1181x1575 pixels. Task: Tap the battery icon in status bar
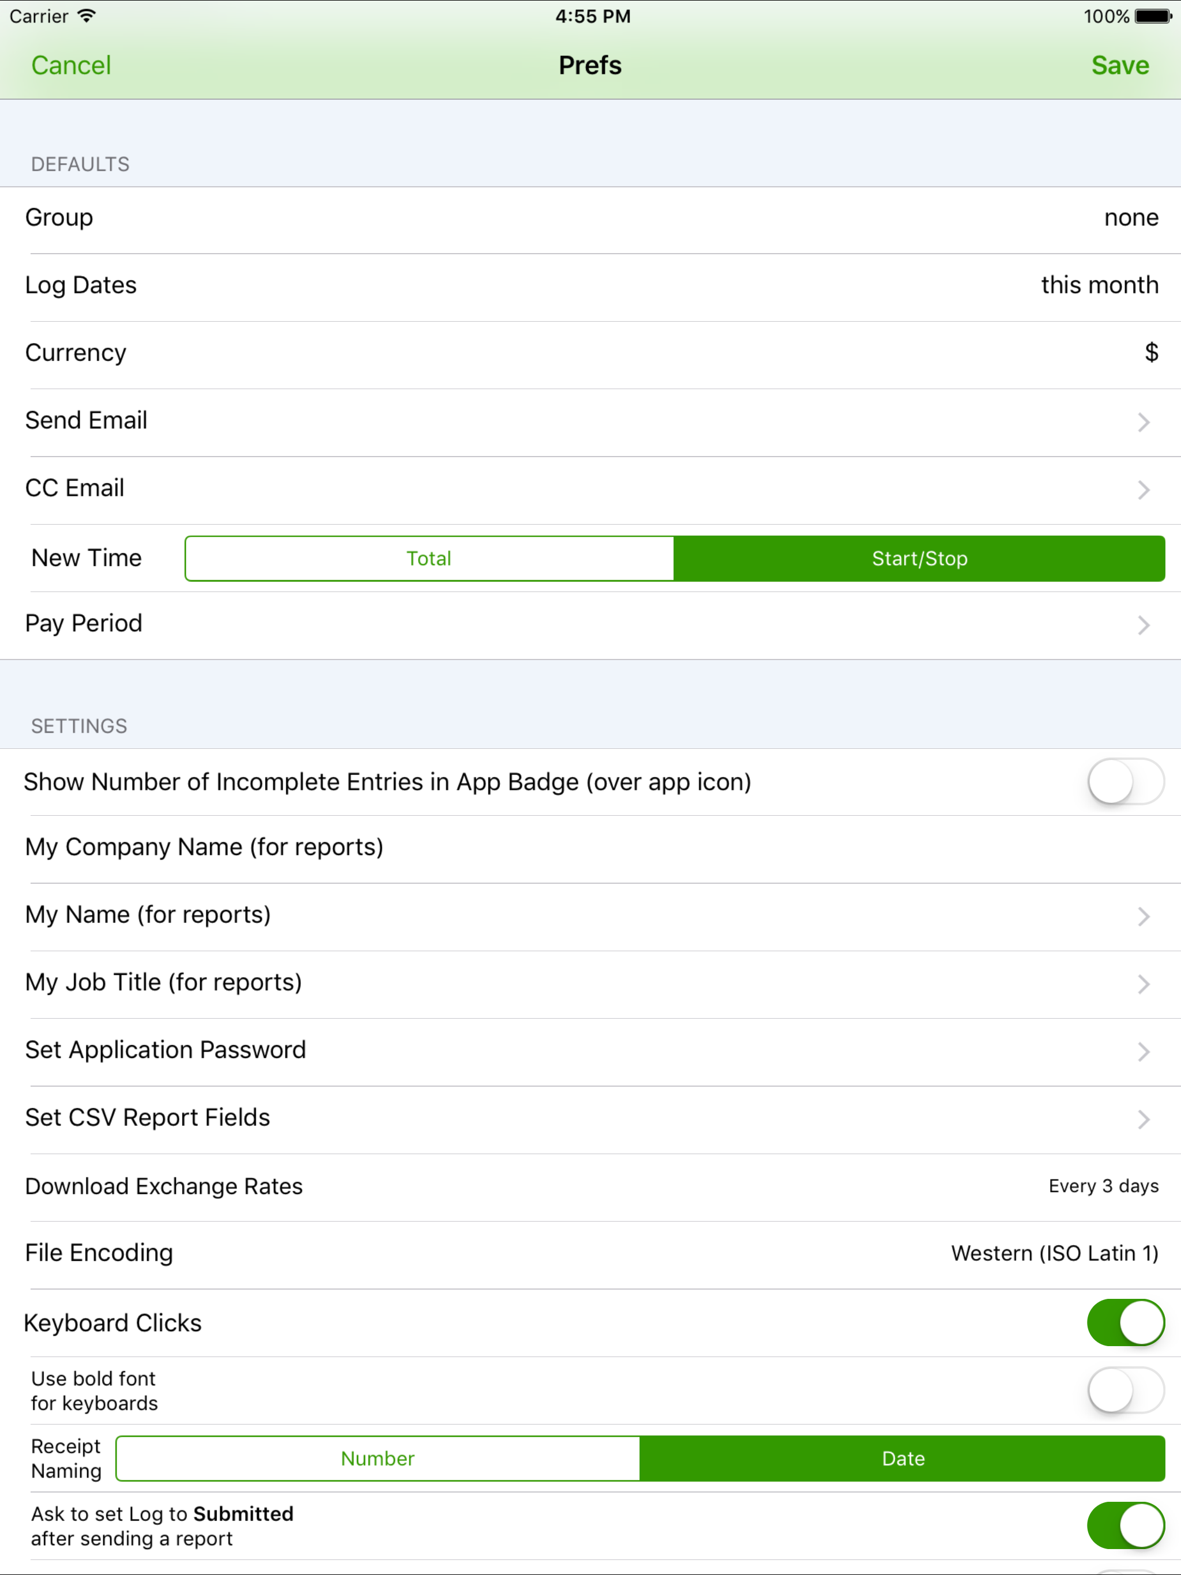(1153, 16)
